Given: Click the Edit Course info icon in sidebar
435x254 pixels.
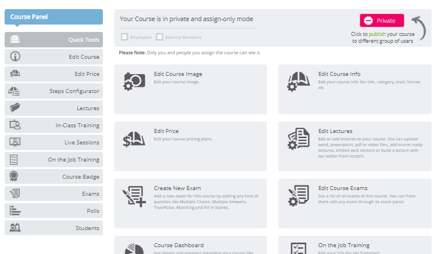Looking at the screenshot, I should pyautogui.click(x=15, y=57).
